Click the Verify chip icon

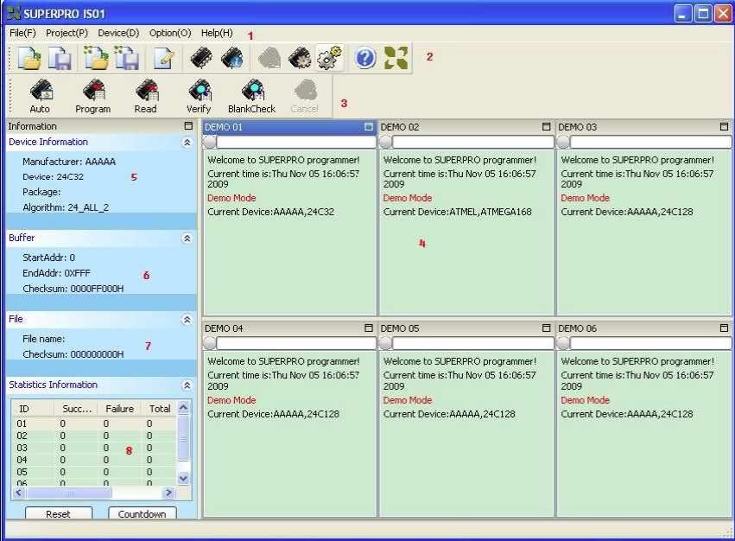coord(199,93)
